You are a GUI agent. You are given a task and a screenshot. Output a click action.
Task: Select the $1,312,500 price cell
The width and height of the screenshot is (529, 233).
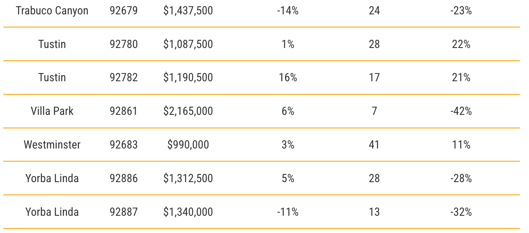pos(188,178)
